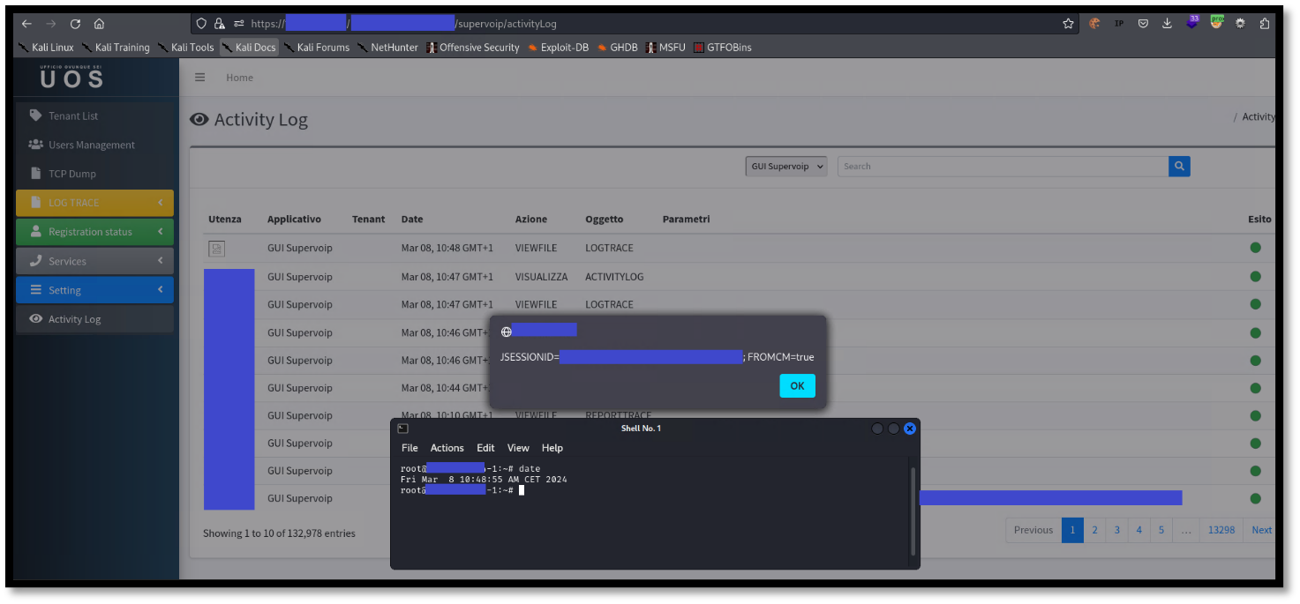The width and height of the screenshot is (1300, 604).
Task: Open the Help menu in Shell No. 1
Action: point(552,448)
